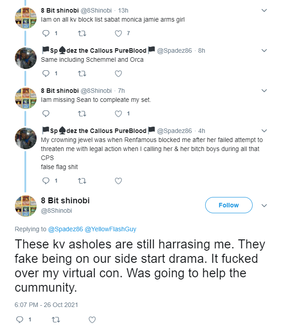Like the main tweet about virtual con
Image resolution: width=282 pixels, height=330 pixels.
pos(92,320)
